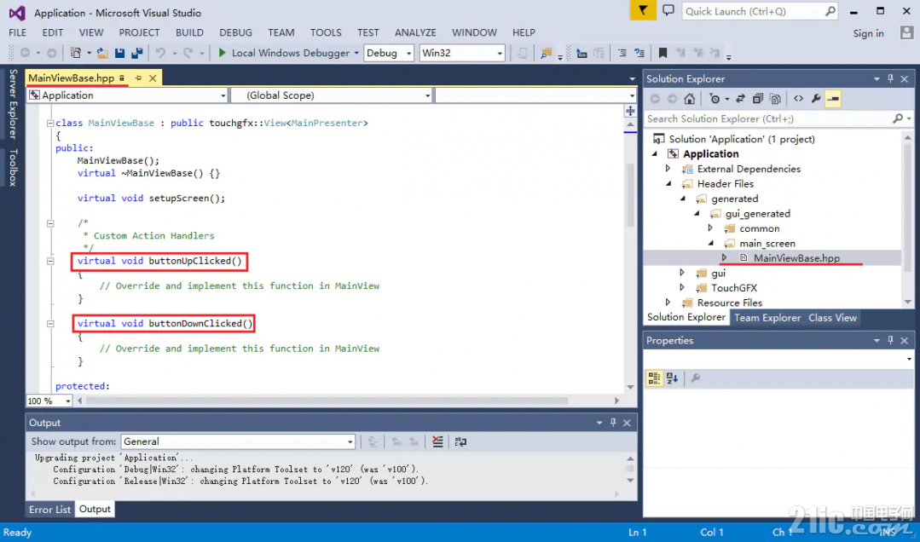
Task: Switch to the Class View tab
Action: coord(832,317)
